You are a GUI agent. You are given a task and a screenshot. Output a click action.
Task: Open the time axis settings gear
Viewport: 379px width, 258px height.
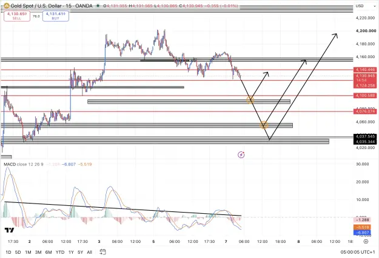[366, 242]
